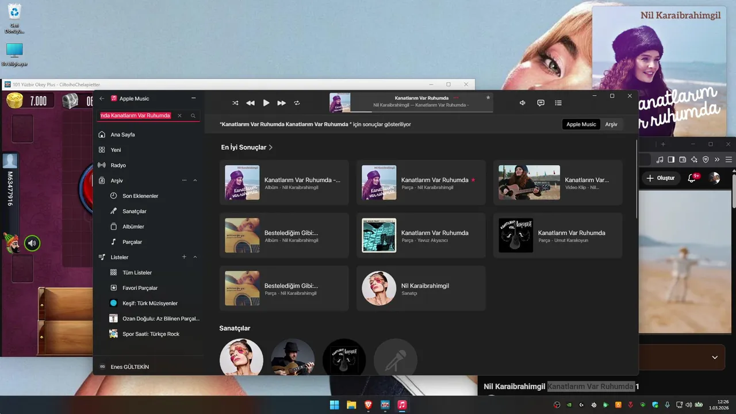The height and width of the screenshot is (414, 736).
Task: Open a new browser tab
Action: coord(663,144)
